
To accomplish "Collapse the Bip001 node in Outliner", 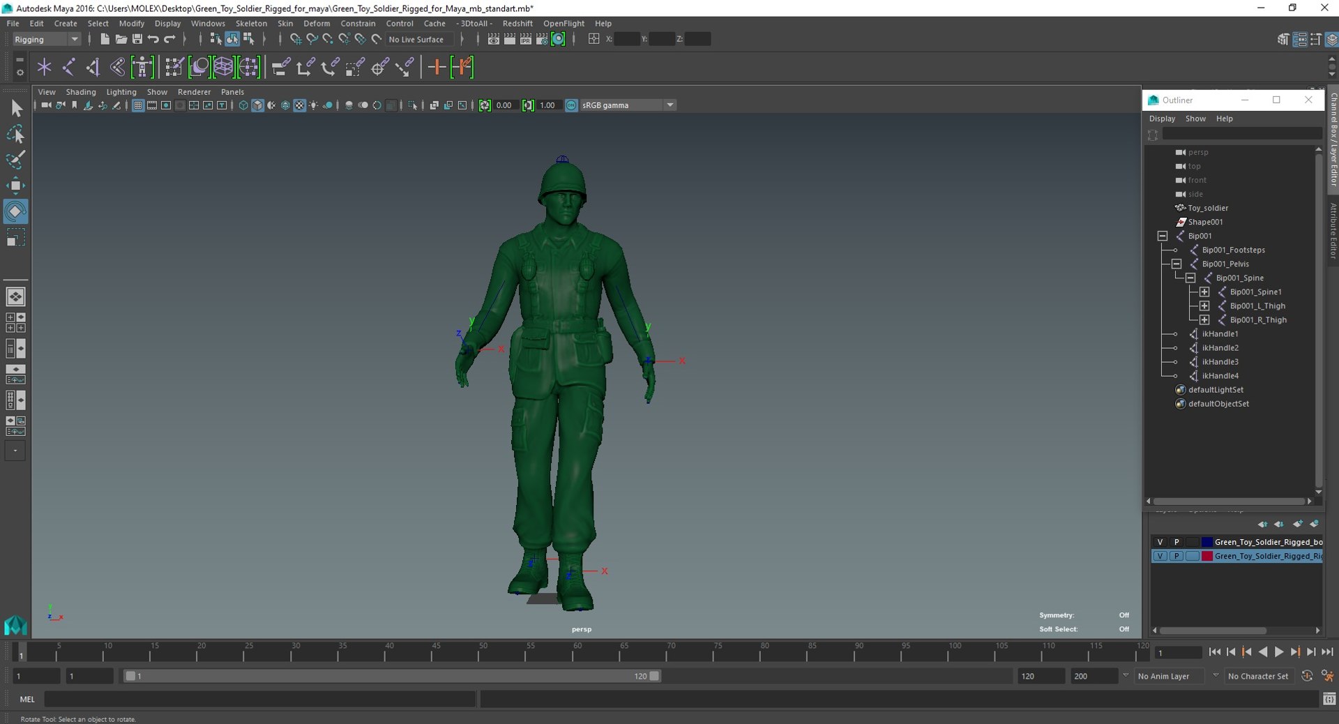I will point(1163,236).
